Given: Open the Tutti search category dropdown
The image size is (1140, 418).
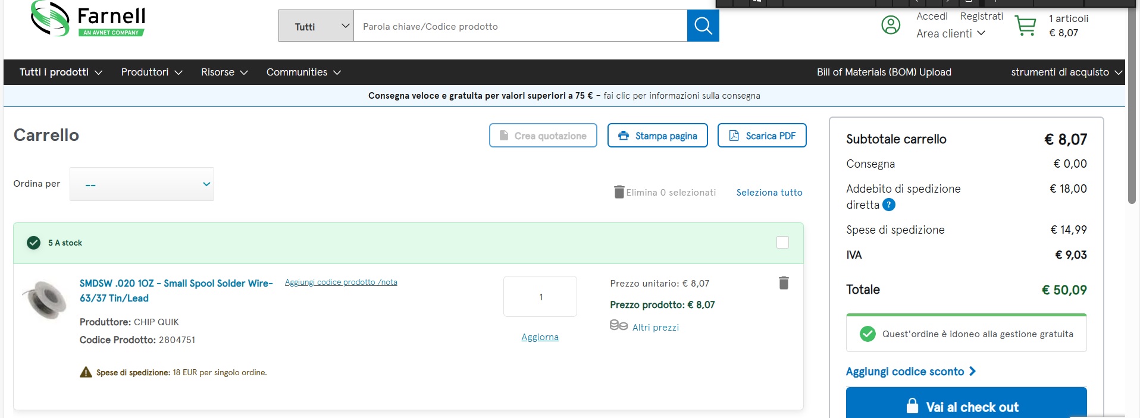Looking at the screenshot, I should point(316,26).
